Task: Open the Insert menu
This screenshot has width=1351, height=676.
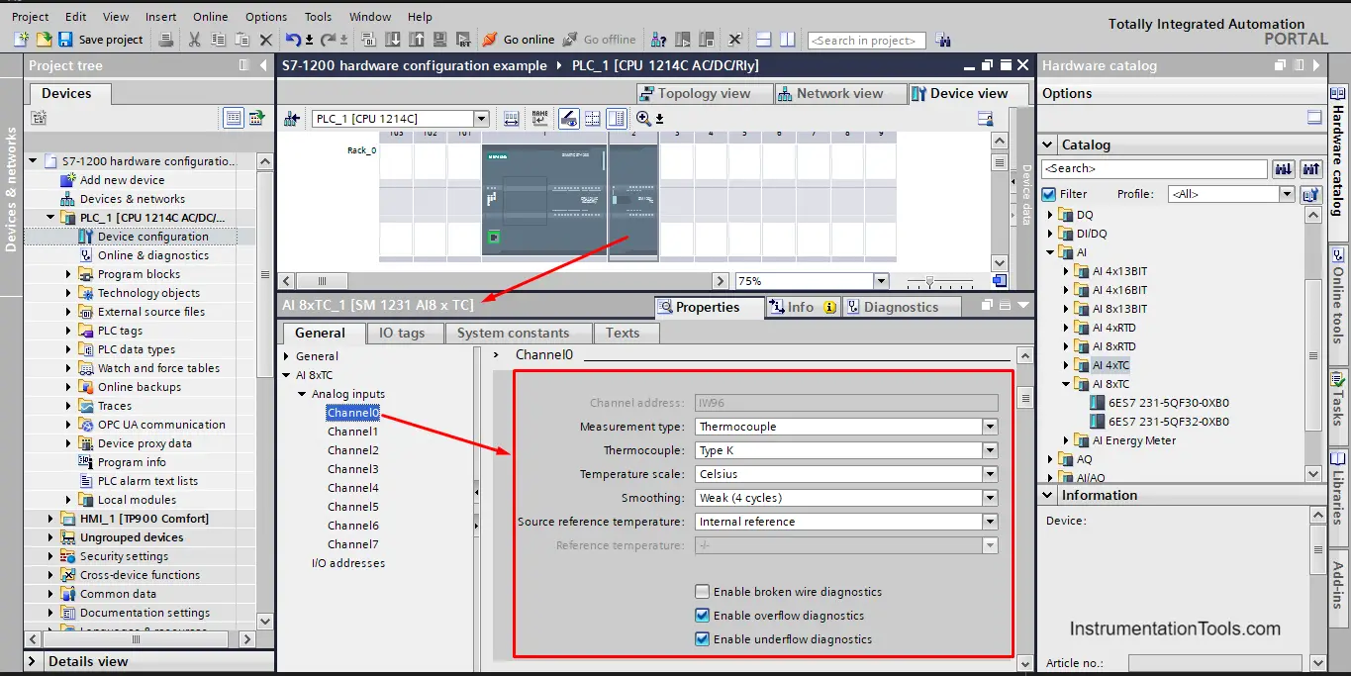Action: [161, 16]
